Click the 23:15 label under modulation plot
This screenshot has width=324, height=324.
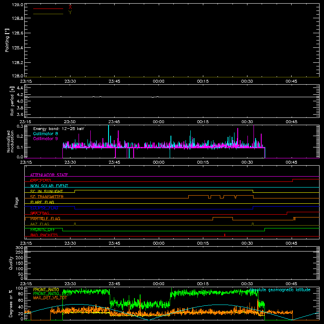point(26,162)
